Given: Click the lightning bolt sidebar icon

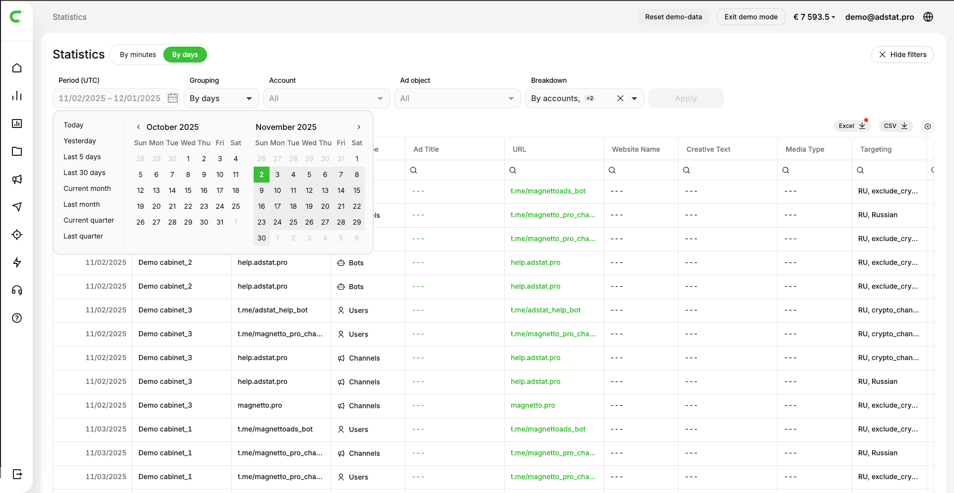Looking at the screenshot, I should coord(17,262).
